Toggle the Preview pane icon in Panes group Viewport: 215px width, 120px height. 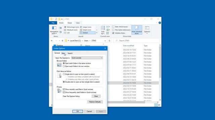pos(60,28)
